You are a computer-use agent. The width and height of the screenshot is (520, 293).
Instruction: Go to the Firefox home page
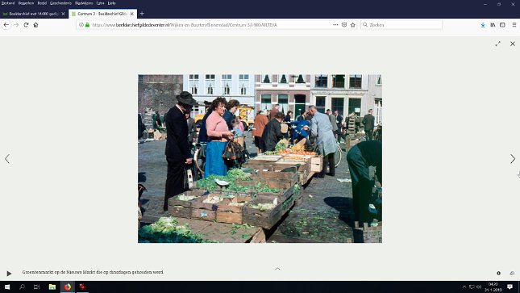coord(35,25)
